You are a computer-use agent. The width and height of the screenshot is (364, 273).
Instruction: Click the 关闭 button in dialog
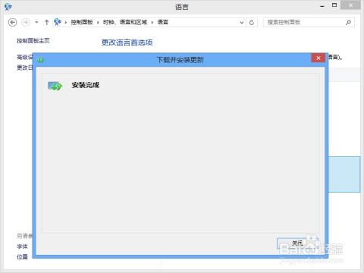[297, 243]
